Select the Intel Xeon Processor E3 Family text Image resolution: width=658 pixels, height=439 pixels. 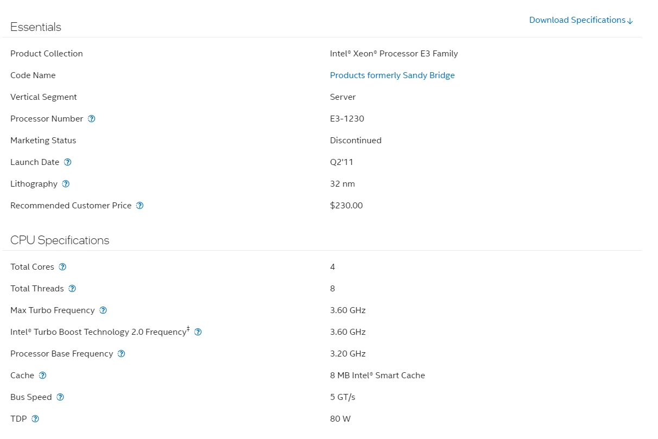[x=394, y=54]
